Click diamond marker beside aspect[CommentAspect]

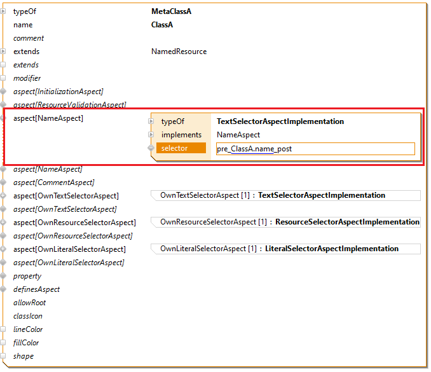coord(3,183)
